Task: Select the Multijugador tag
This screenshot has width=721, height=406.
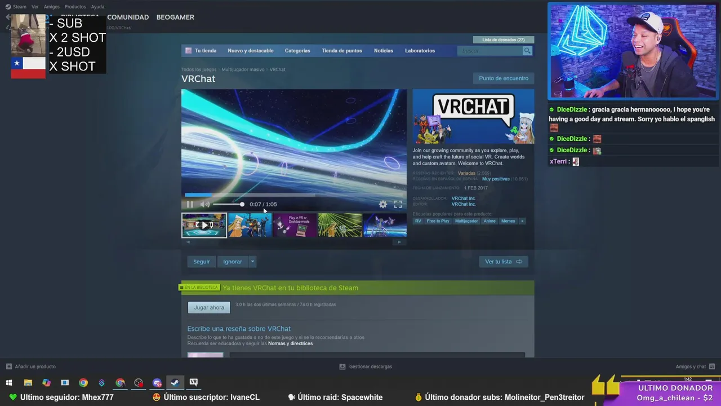Action: [466, 221]
